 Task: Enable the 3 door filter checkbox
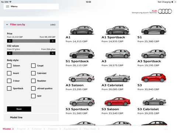(x=9, y=81)
